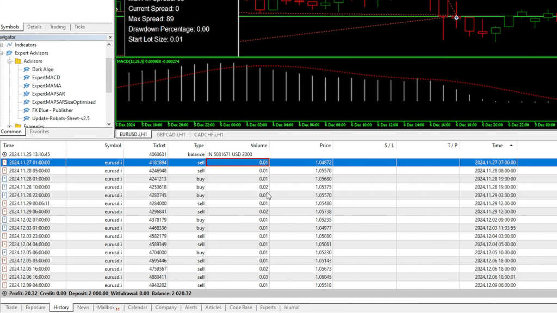Collapse the Advisors folder in Navigator
This screenshot has height=313, width=557.
pyautogui.click(x=10, y=61)
